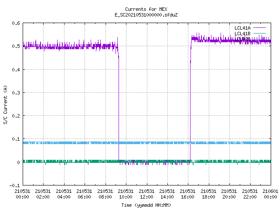Viewport: 279px width, 209px height.
Task: Click the y-axis label 'S/C Current (A)'
Action: pyautogui.click(x=5, y=105)
